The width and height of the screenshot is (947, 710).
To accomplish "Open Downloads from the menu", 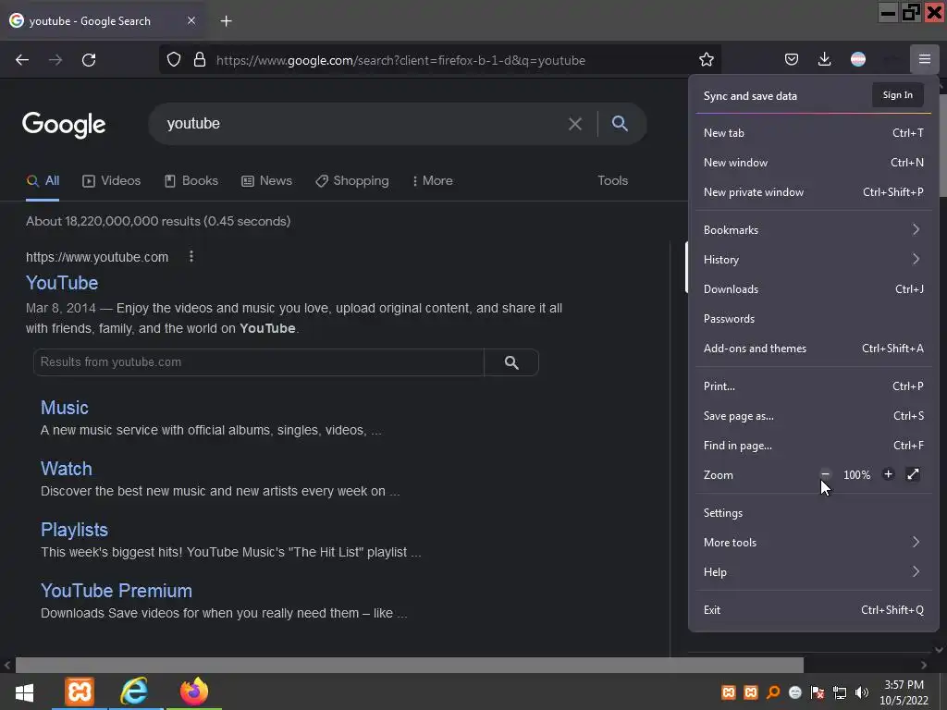I will (814, 289).
